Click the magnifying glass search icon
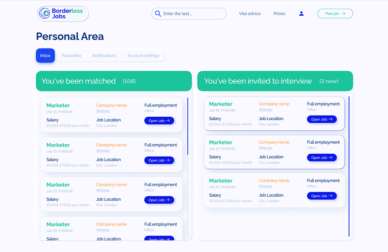The width and height of the screenshot is (388, 252). tap(158, 14)
